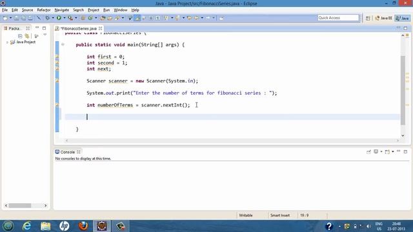Image resolution: width=413 pixels, height=232 pixels.
Task: Open the Source menu
Action: coord(27,10)
